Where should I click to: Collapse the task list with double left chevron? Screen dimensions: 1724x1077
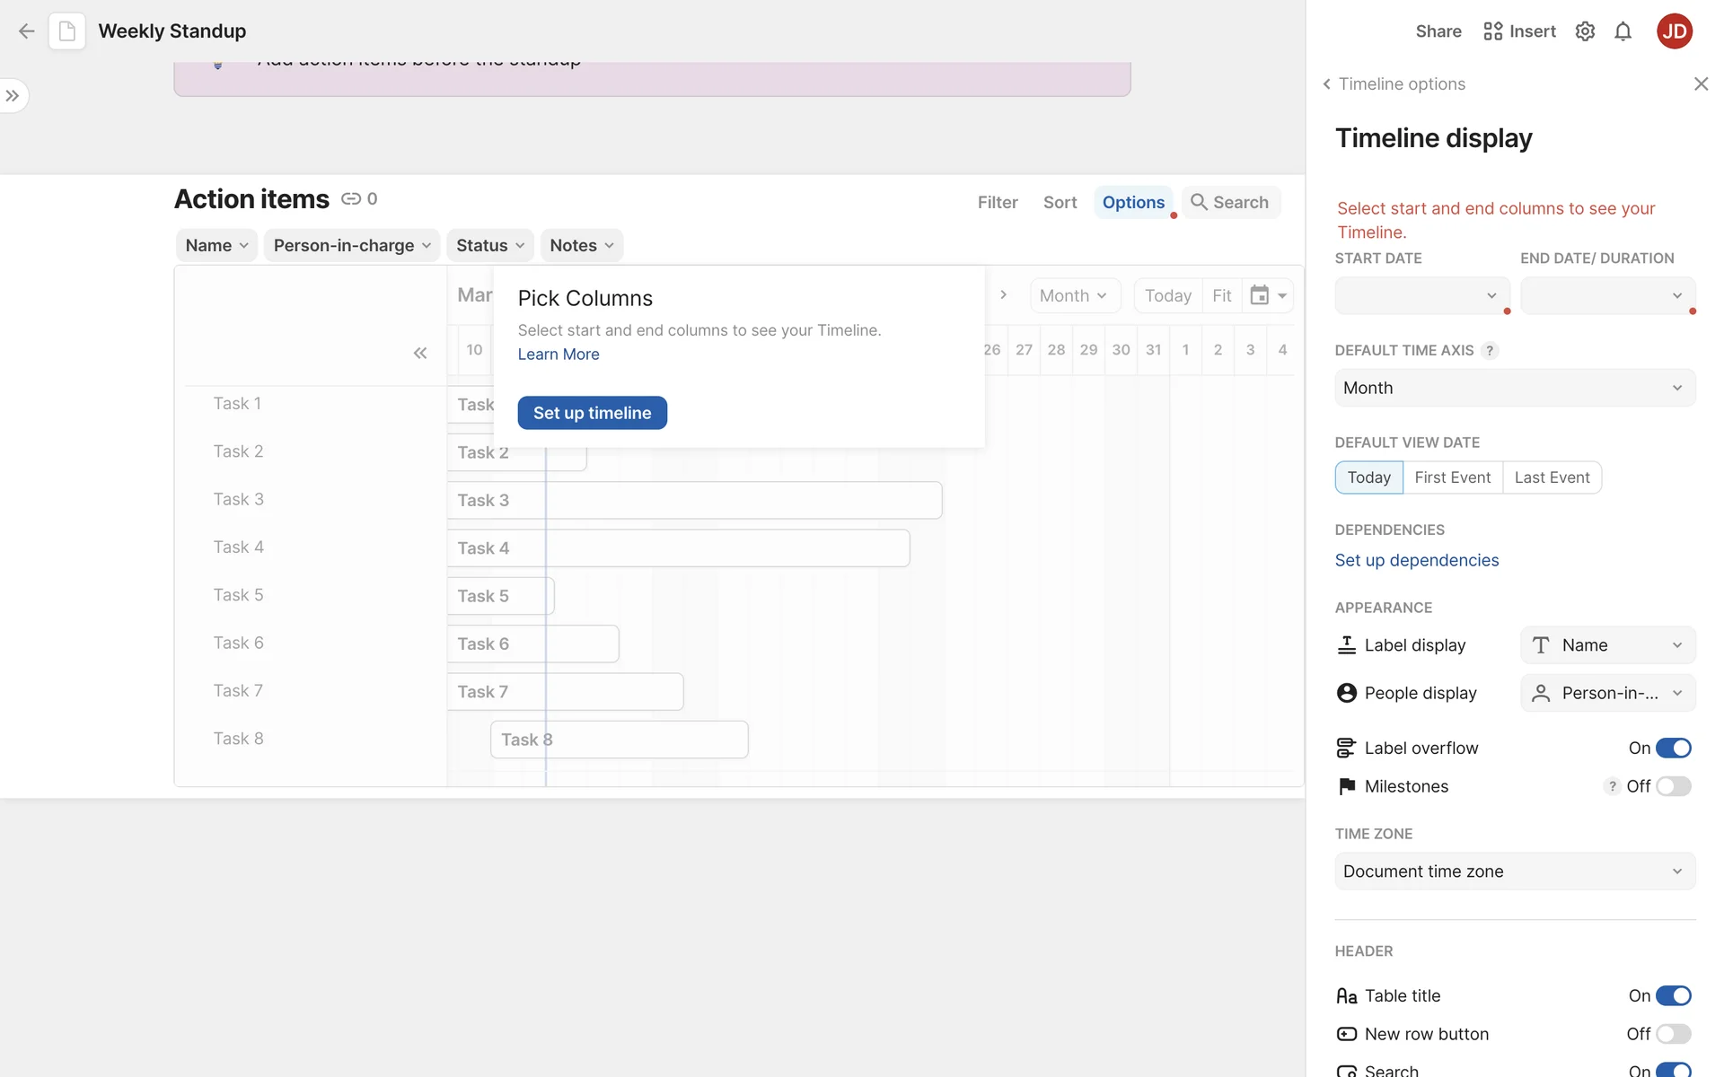click(x=419, y=353)
